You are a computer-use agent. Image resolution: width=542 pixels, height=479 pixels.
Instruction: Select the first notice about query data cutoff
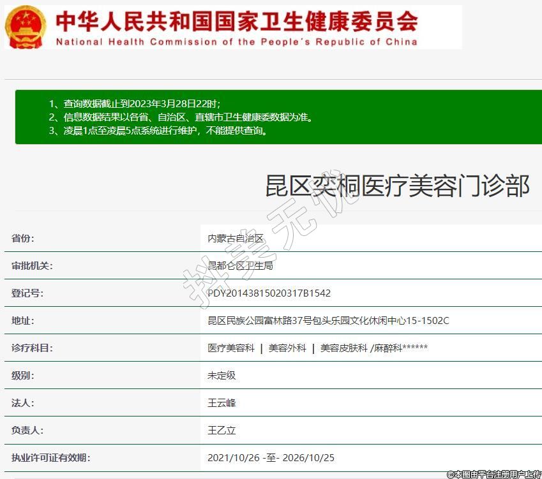pos(134,103)
